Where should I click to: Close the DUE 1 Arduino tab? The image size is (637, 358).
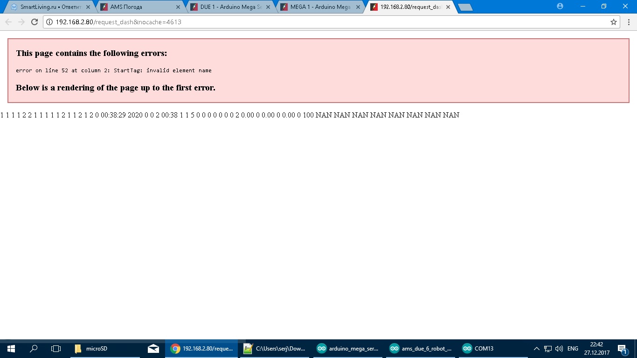click(268, 7)
